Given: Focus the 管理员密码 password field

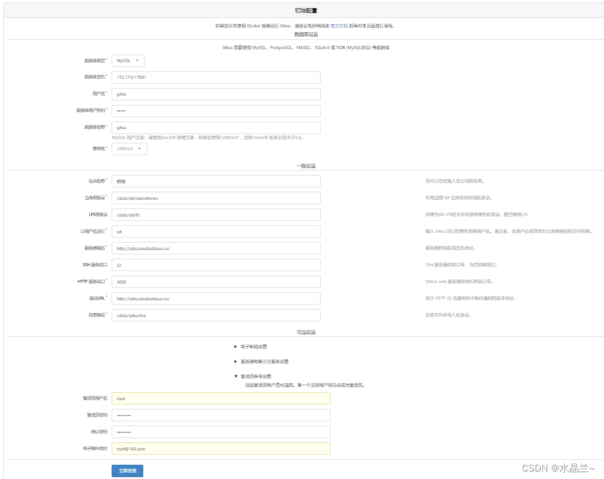Looking at the screenshot, I should (221, 415).
